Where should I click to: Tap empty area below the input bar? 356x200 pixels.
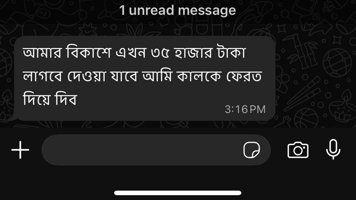(178, 178)
